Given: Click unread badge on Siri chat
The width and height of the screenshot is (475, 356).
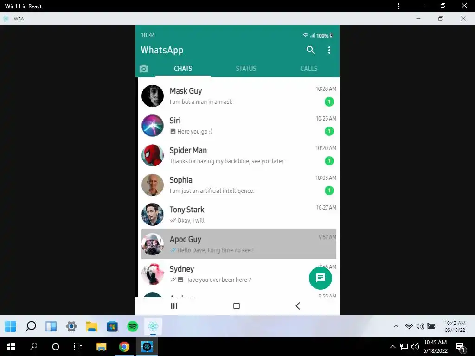Looking at the screenshot, I should [329, 131].
